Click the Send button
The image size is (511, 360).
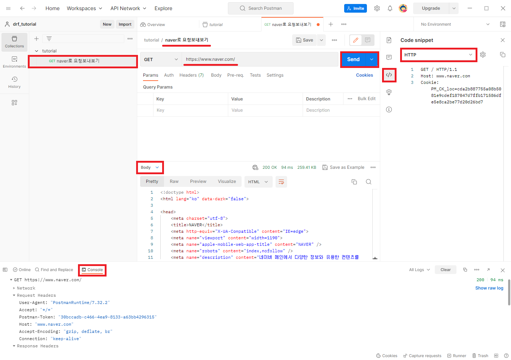[353, 59]
